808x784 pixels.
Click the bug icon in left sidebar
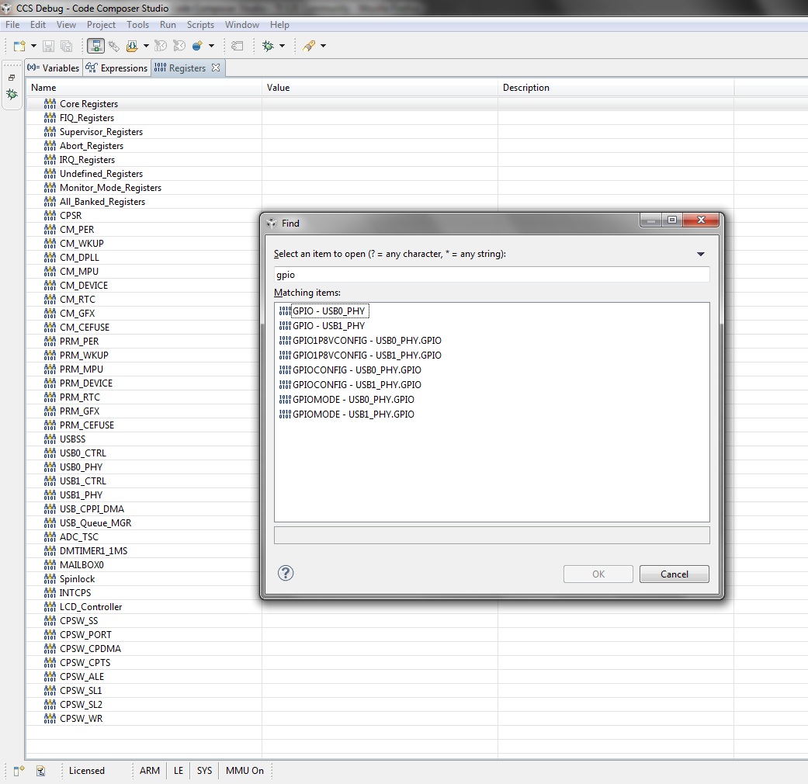tap(12, 95)
